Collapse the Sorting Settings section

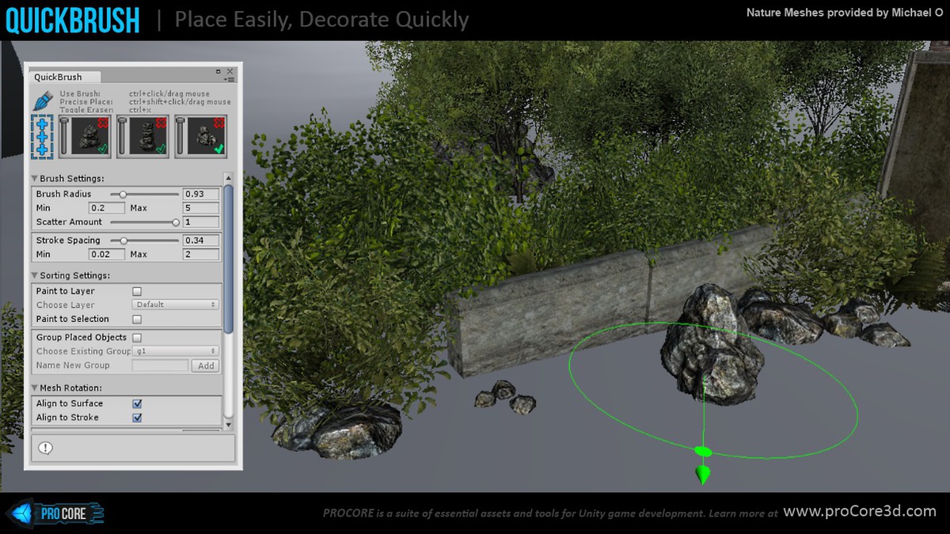35,275
